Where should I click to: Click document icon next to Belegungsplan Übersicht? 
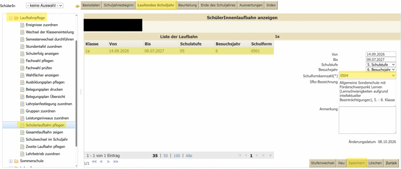point(22,96)
